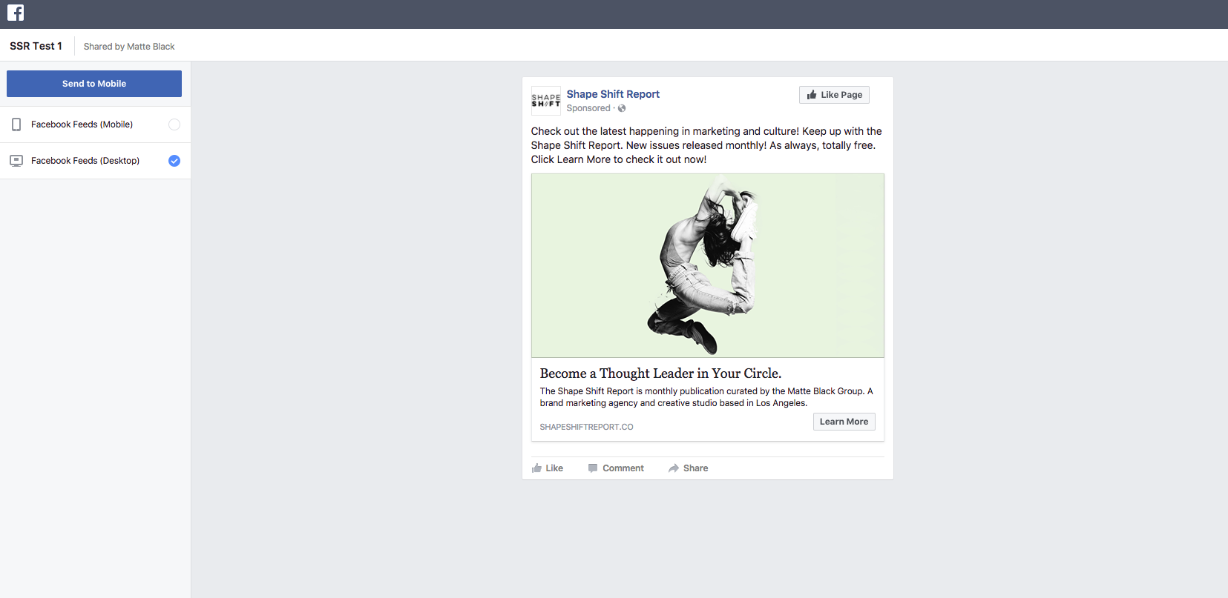This screenshot has width=1228, height=598.
Task: Click the Shared by Matte Black text
Action: coord(129,47)
